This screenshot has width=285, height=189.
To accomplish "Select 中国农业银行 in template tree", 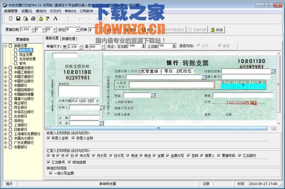I will [x=24, y=81].
